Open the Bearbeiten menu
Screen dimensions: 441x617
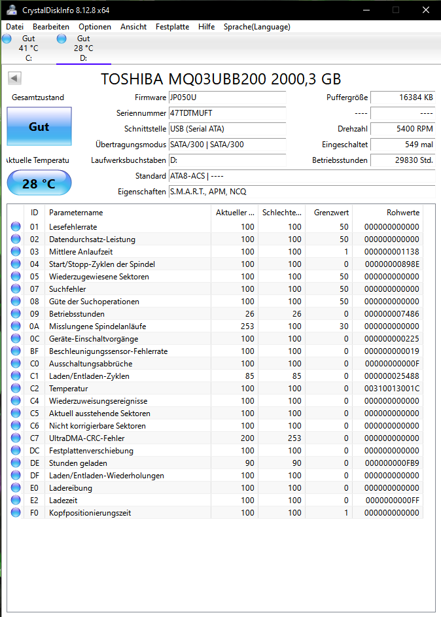(x=51, y=27)
